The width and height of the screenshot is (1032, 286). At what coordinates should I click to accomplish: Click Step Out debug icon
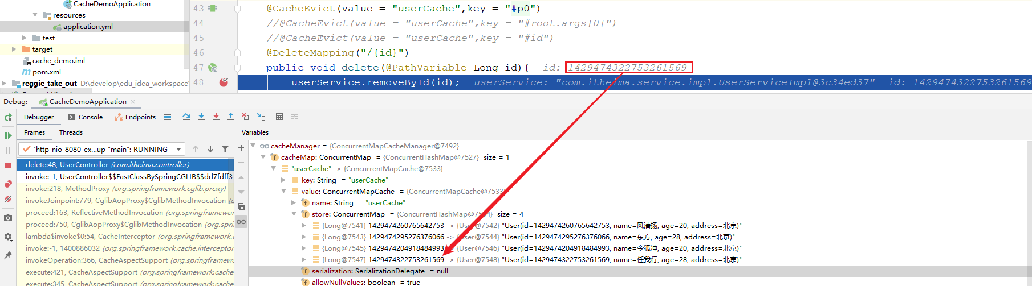(231, 117)
